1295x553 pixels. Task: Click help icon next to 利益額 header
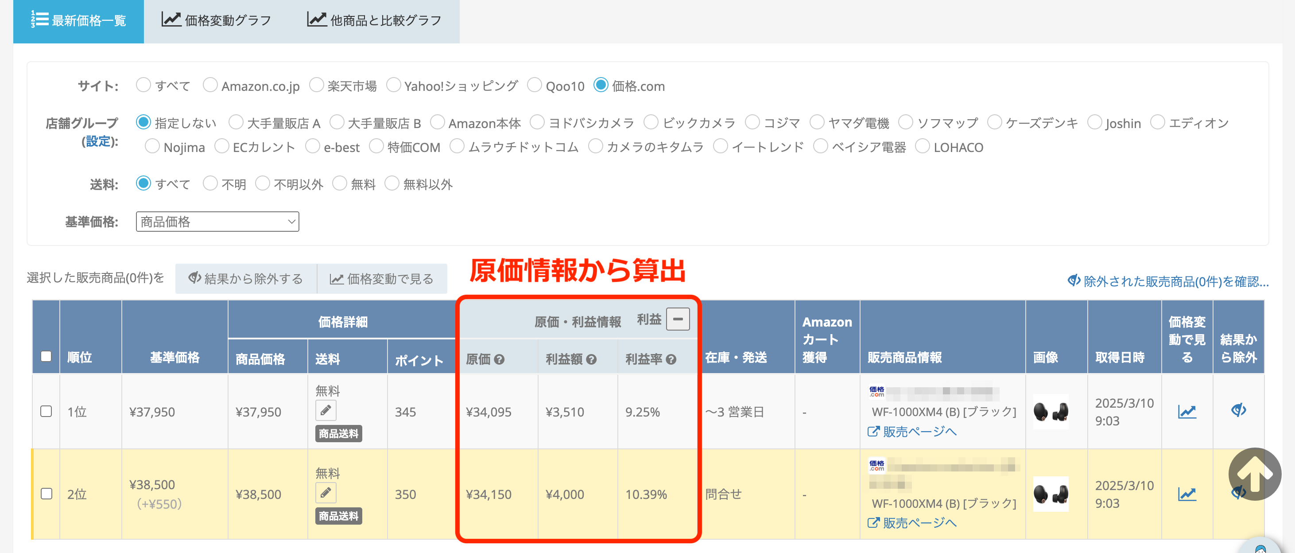click(x=591, y=359)
